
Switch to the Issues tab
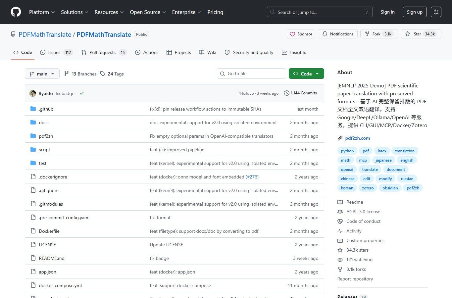tap(56, 52)
